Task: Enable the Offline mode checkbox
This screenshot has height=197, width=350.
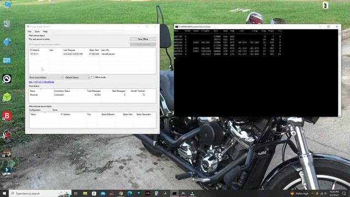Action: click(92, 77)
